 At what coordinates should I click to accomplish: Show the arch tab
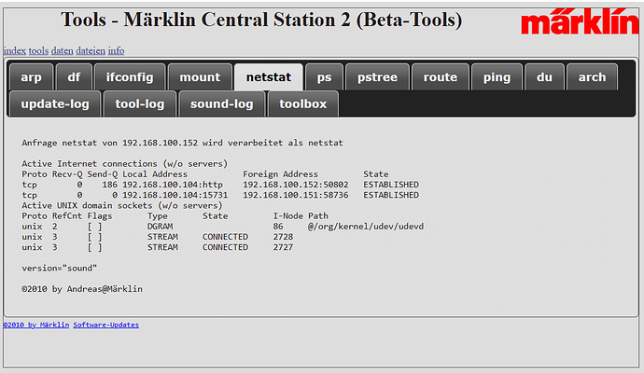592,77
